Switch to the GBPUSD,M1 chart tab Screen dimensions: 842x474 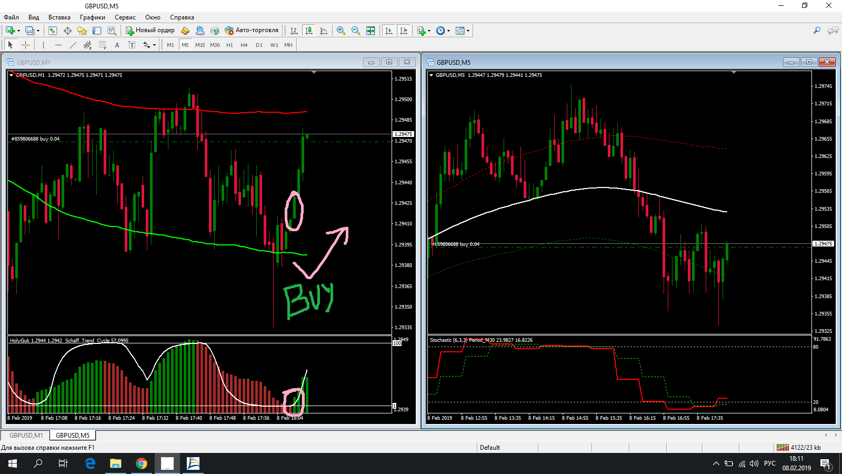(26, 435)
